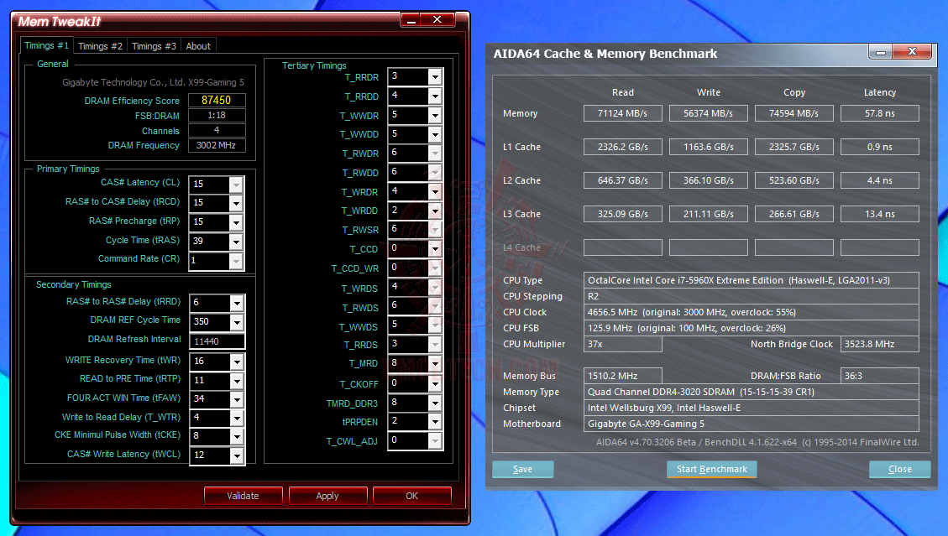Open the FOUR ACT WIN Time (tFAW) dropdown
This screenshot has width=948, height=536.
pyautogui.click(x=237, y=398)
